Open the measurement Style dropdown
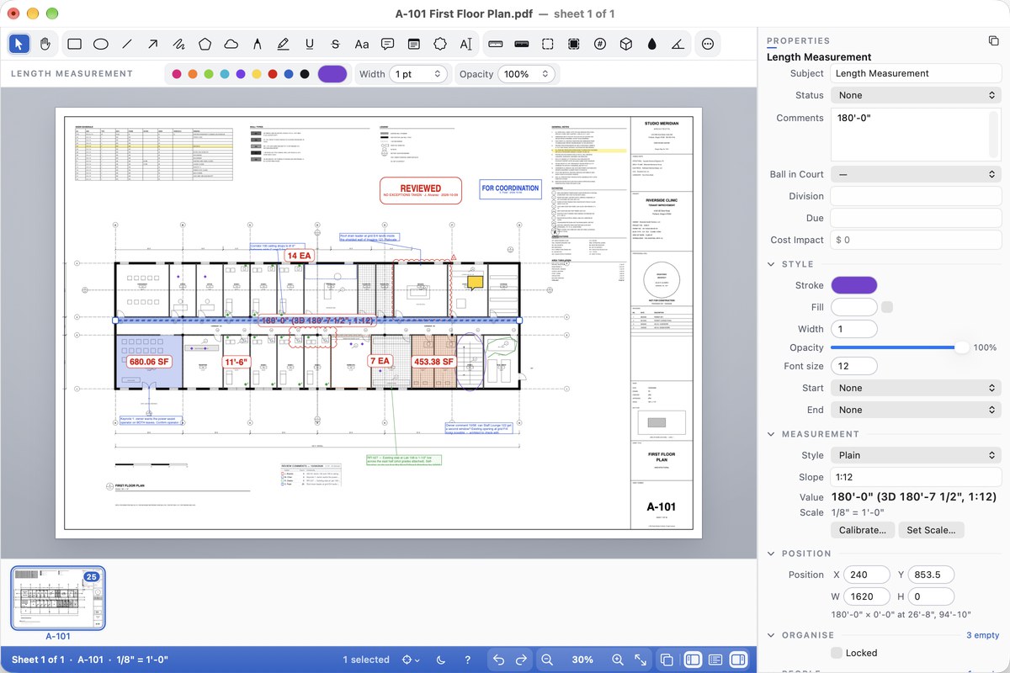This screenshot has height=673, width=1010. pos(916,455)
